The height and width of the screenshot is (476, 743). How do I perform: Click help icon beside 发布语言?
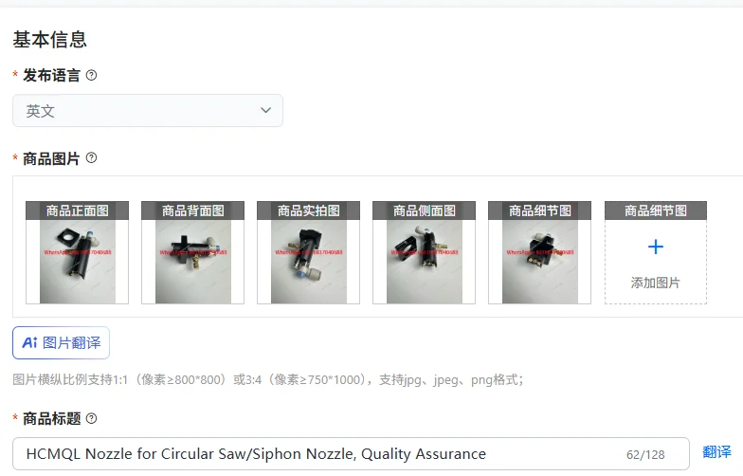[91, 76]
